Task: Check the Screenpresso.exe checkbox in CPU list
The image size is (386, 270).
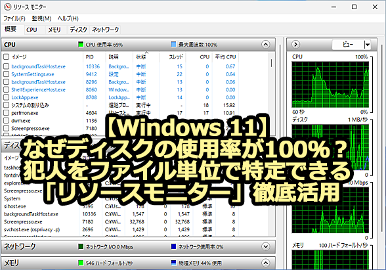Action: [7, 128]
